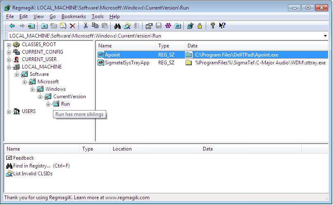Image resolution: width=333 pixels, height=205 pixels.
Task: Click the Back arrow toolbar icon
Action: tap(12, 26)
